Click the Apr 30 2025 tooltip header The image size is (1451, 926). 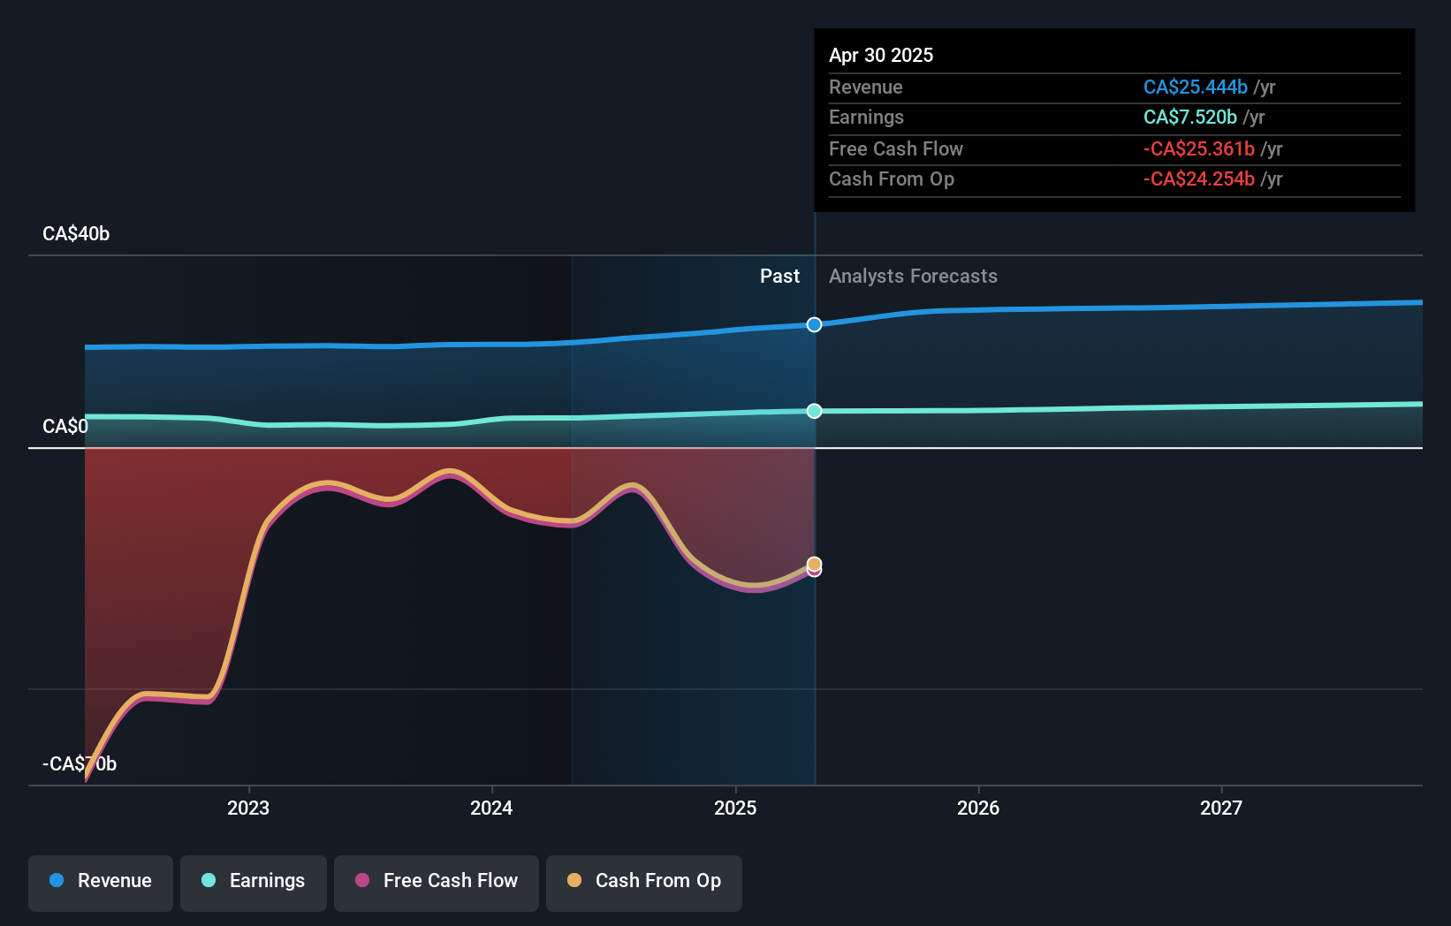point(881,55)
